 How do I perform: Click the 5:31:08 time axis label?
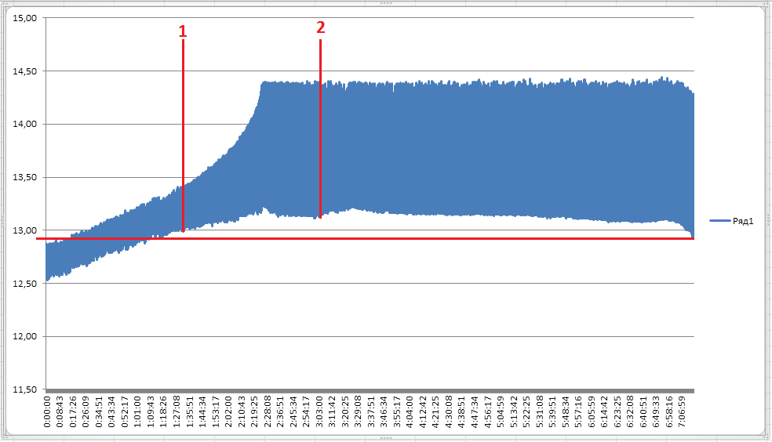539,411
